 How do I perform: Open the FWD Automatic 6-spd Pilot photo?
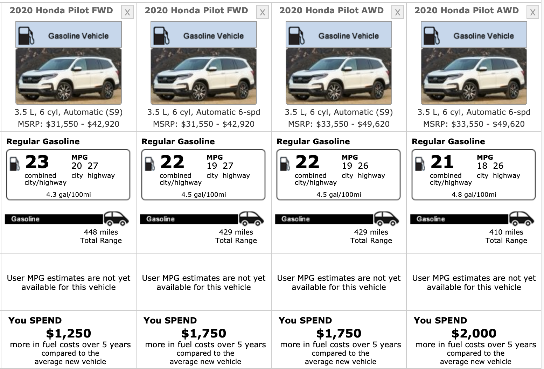pos(204,76)
